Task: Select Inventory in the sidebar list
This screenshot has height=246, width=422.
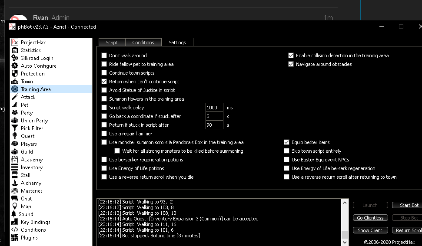Action: [32, 167]
